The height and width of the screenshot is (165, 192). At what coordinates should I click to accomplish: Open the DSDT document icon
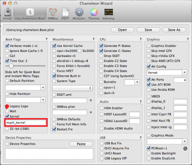tap(65, 14)
